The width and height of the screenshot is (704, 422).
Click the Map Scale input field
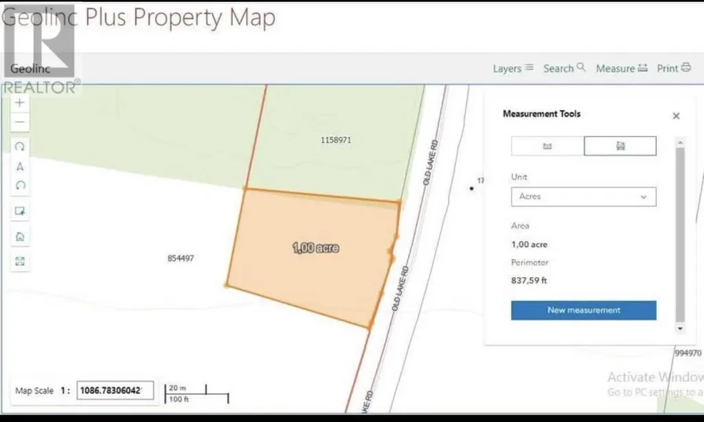[x=115, y=390]
